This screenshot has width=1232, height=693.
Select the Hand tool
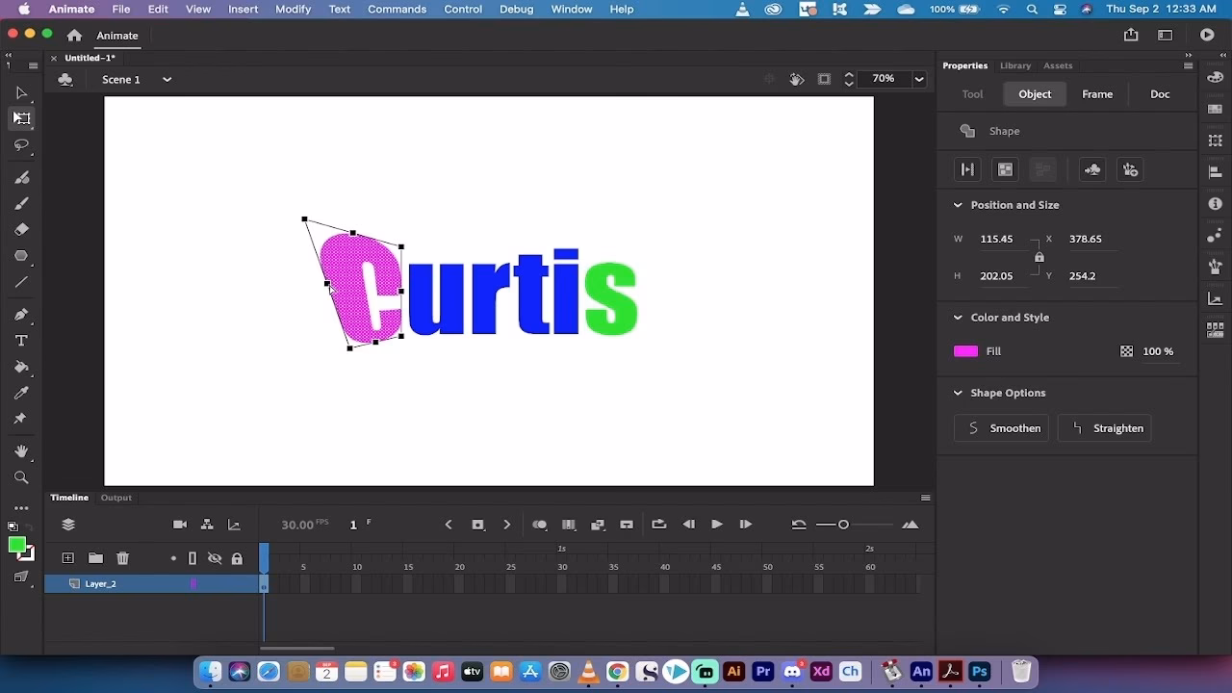(x=21, y=451)
